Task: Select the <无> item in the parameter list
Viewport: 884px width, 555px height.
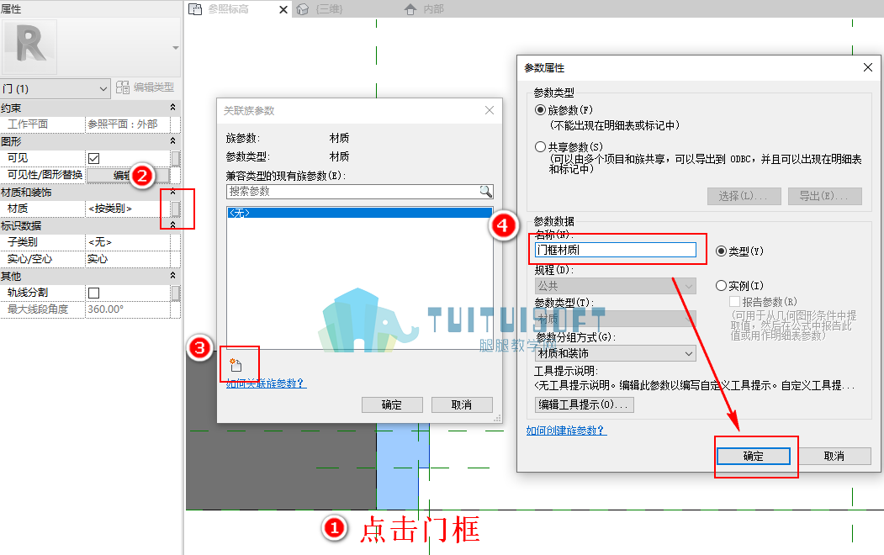Action: [x=360, y=213]
